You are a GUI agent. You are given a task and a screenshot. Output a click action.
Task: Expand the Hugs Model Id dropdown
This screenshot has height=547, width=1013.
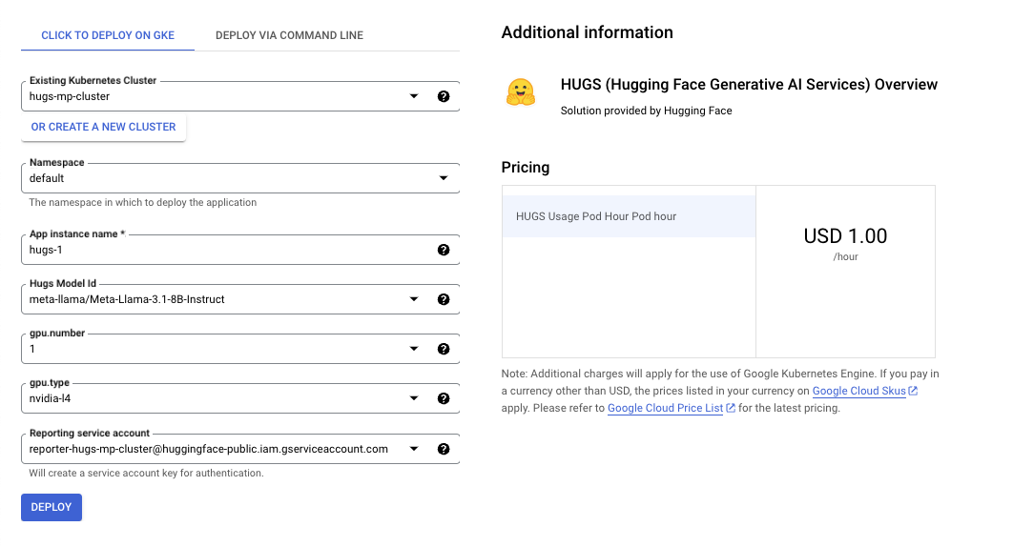pyautogui.click(x=414, y=299)
